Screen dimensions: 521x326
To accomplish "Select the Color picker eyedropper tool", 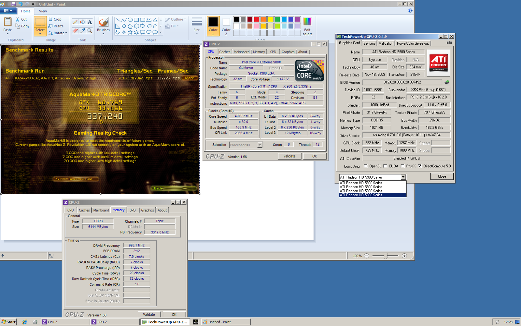I will 82,31.
